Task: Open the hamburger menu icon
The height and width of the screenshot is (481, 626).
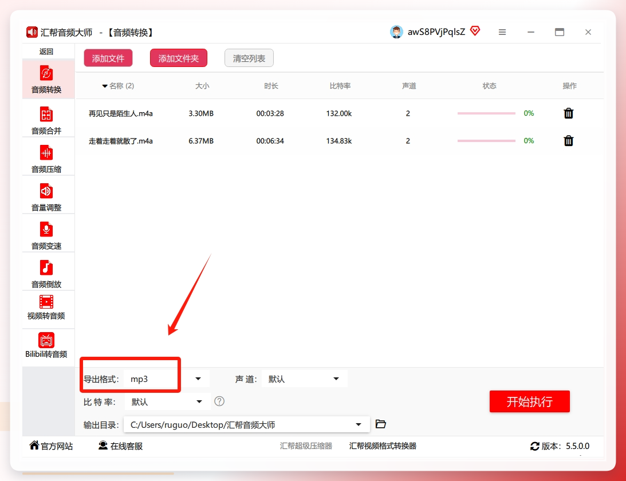Action: pyautogui.click(x=502, y=32)
